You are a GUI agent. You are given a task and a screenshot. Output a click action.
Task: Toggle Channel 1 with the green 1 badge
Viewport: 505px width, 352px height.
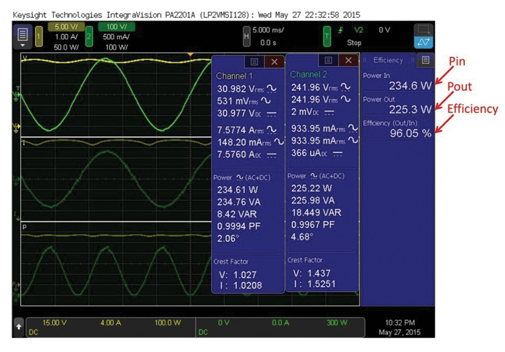click(38, 35)
